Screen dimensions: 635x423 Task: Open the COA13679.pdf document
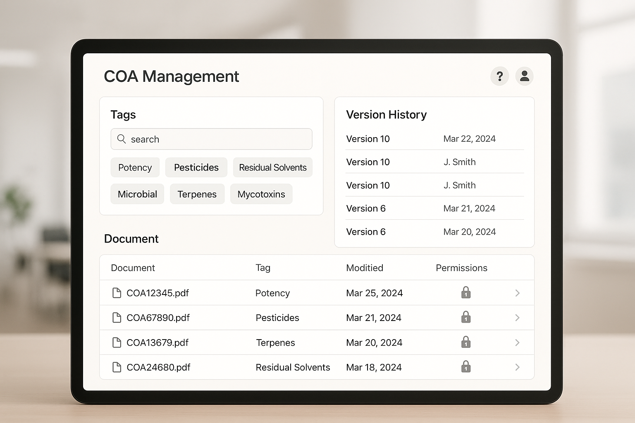click(158, 342)
